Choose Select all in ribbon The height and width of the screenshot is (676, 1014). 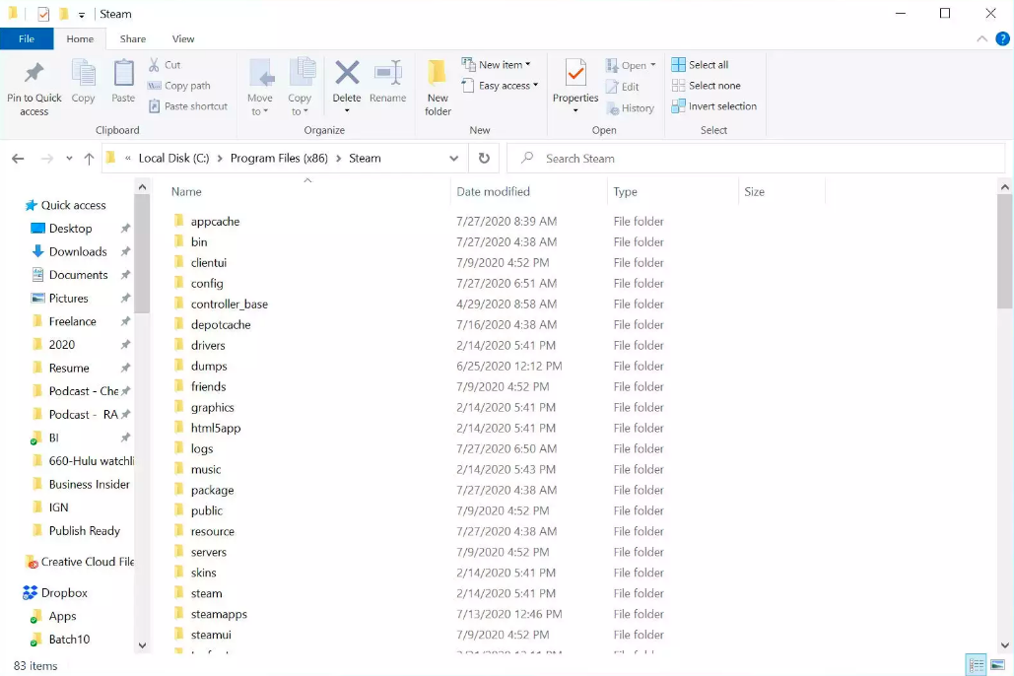tap(700, 65)
